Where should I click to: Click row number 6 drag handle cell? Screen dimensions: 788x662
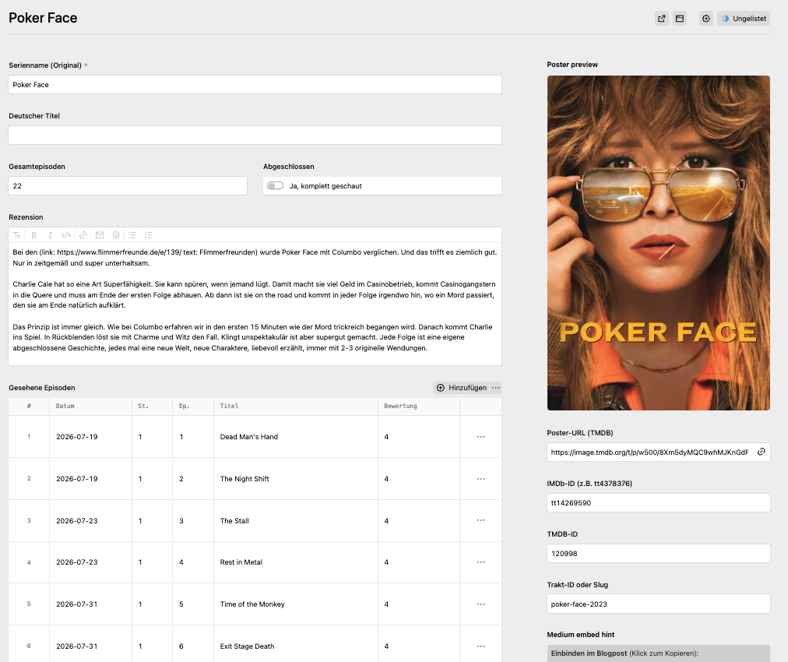click(x=29, y=646)
